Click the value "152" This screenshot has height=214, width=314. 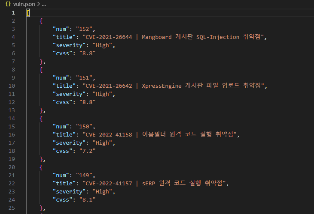click(84, 29)
